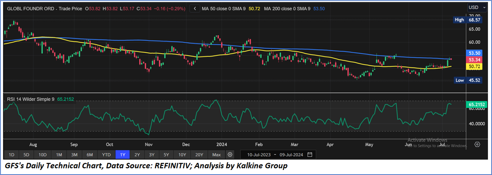Screen dimensions: 492x175
Task: Select the Max time range
Action: 217,155
